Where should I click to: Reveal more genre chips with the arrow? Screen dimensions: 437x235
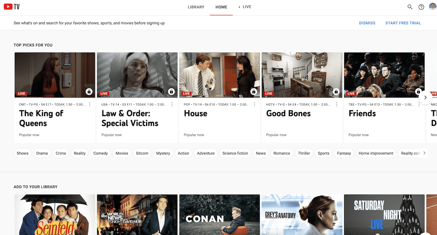(x=424, y=153)
